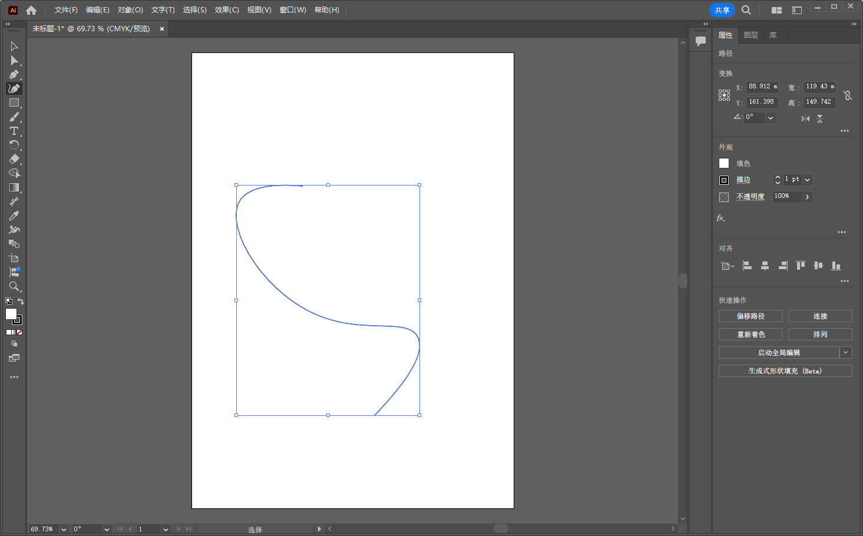
Task: Switch to the 图层 panel tab
Action: (x=750, y=35)
